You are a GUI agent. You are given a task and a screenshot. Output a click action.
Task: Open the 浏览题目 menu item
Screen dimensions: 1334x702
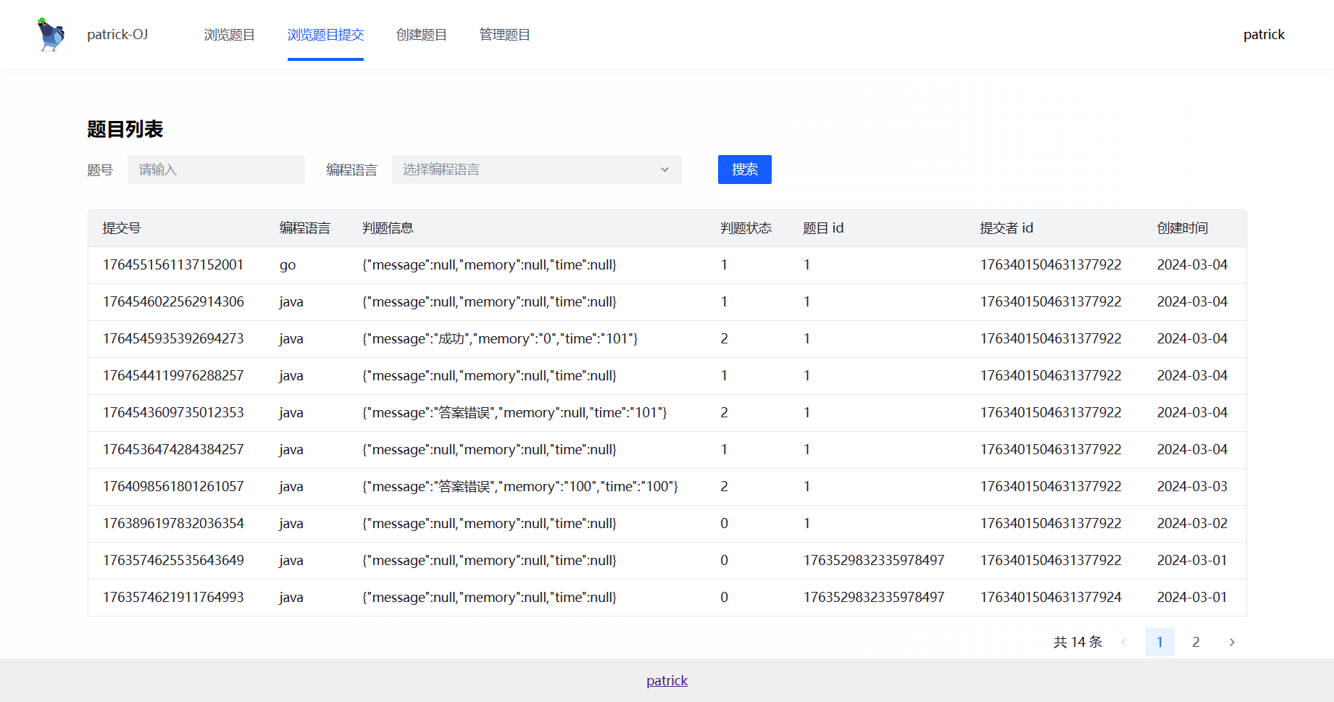pos(229,35)
